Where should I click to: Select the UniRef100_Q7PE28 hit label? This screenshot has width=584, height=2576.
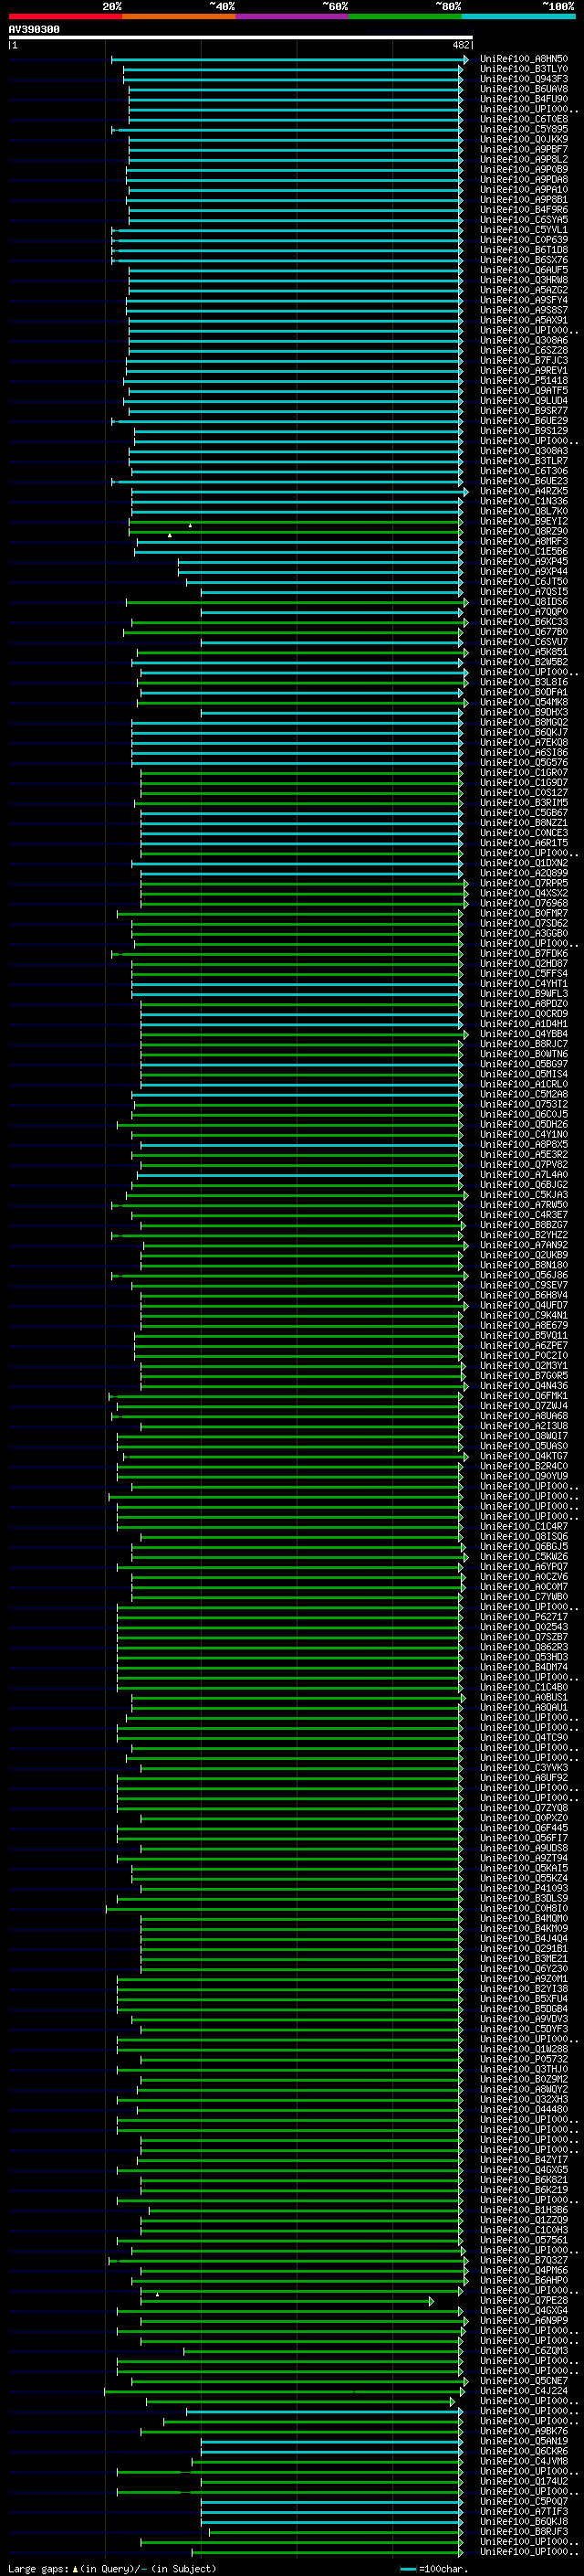[x=524, y=2302]
